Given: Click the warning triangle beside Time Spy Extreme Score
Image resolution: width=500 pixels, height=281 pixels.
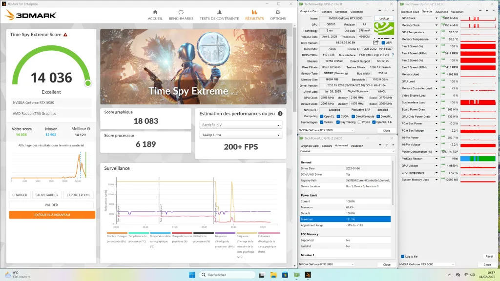Looking at the screenshot, I should click(65, 35).
